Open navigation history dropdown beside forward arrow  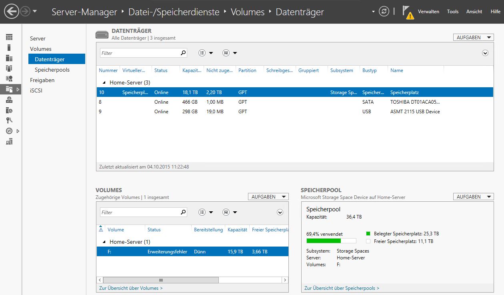(x=35, y=11)
